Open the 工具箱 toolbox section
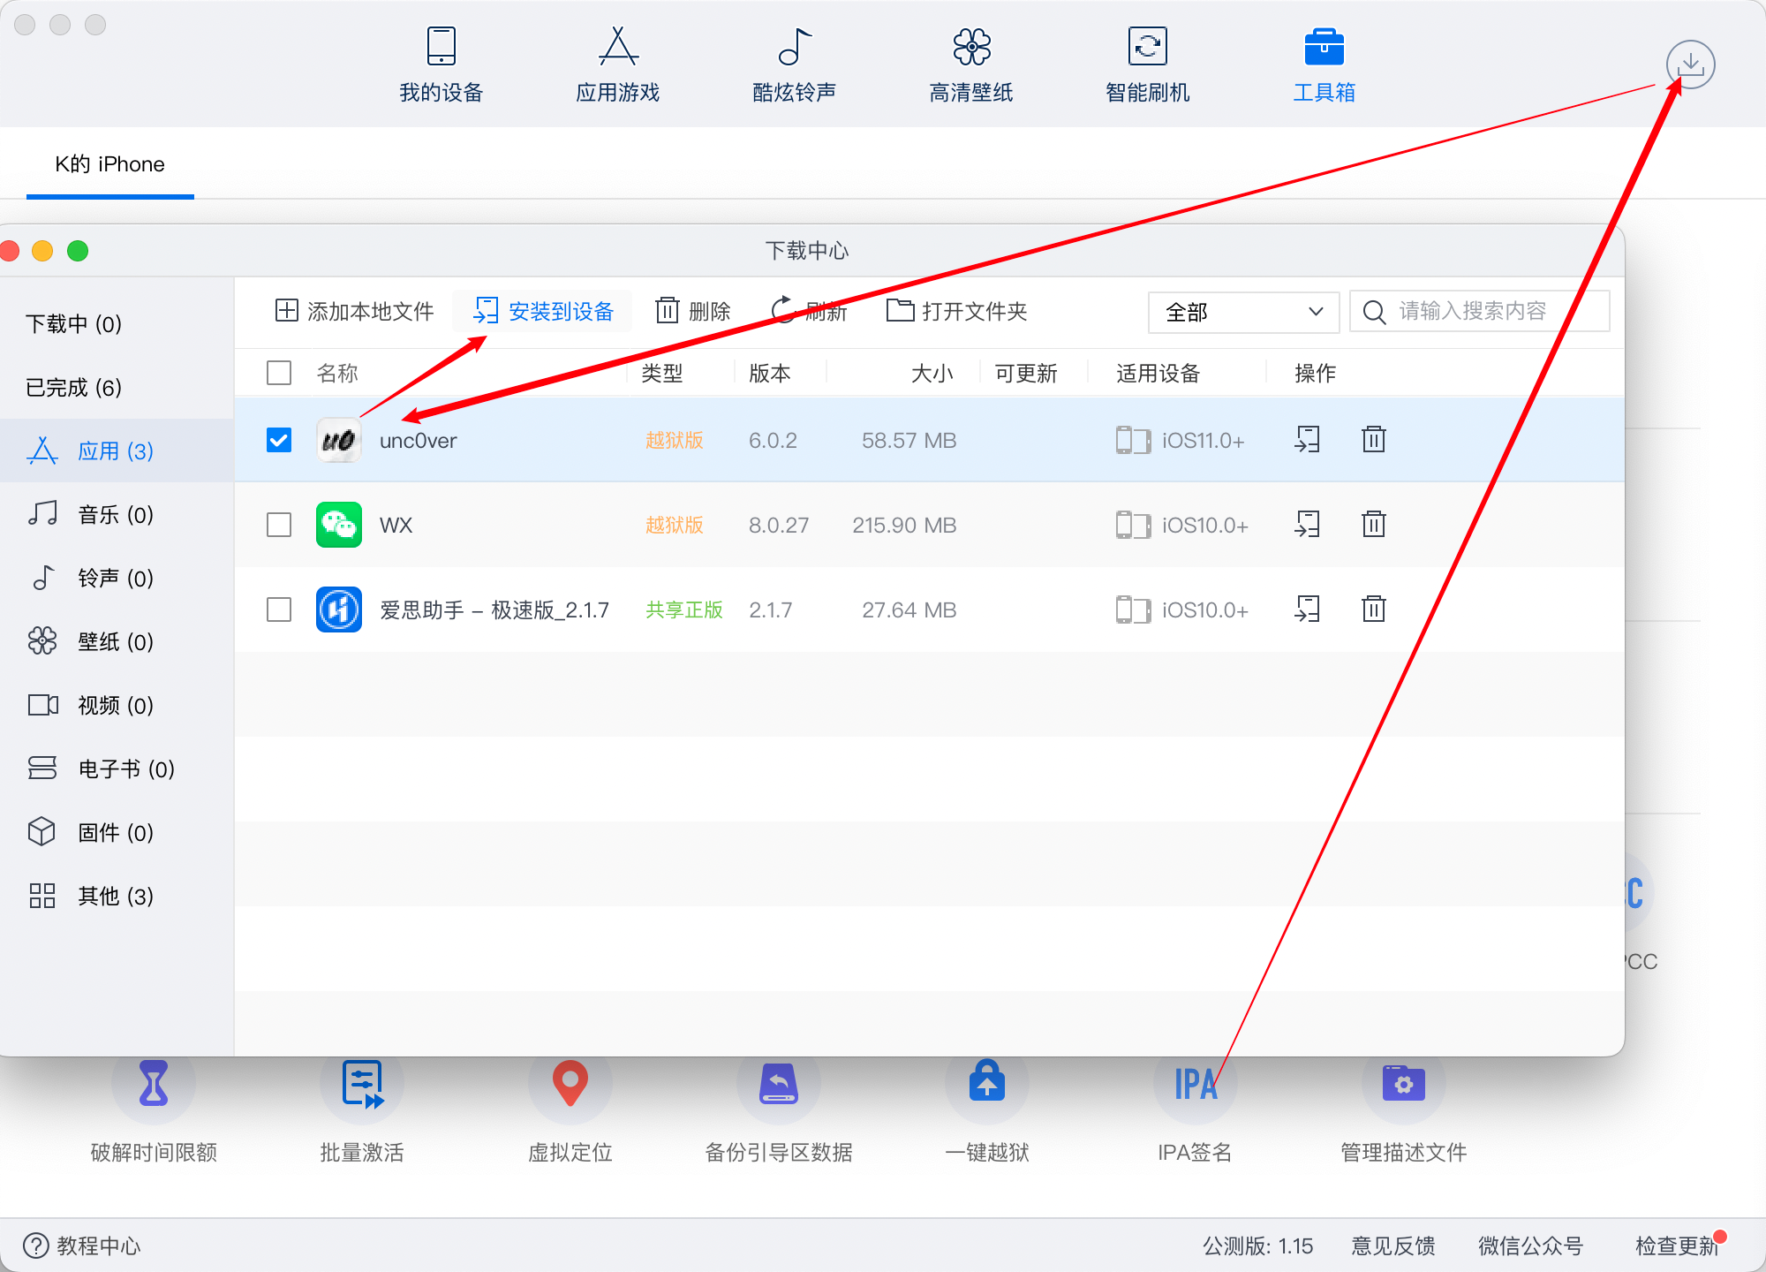The width and height of the screenshot is (1766, 1272). 1324,66
